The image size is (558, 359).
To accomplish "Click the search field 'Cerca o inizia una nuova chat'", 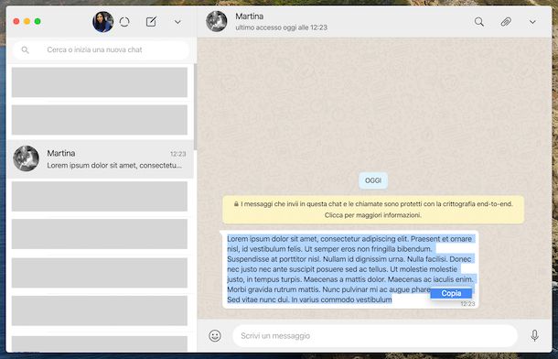I will coord(101,49).
